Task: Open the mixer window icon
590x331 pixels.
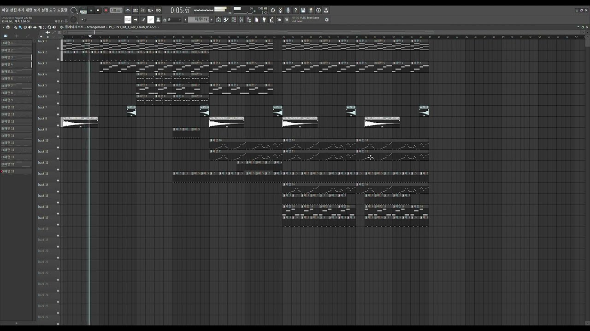Action: (x=241, y=20)
